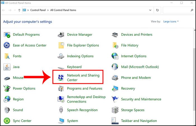Open the Storage Spaces text link
Viewport: 196px width, 126px height.
point(133,110)
